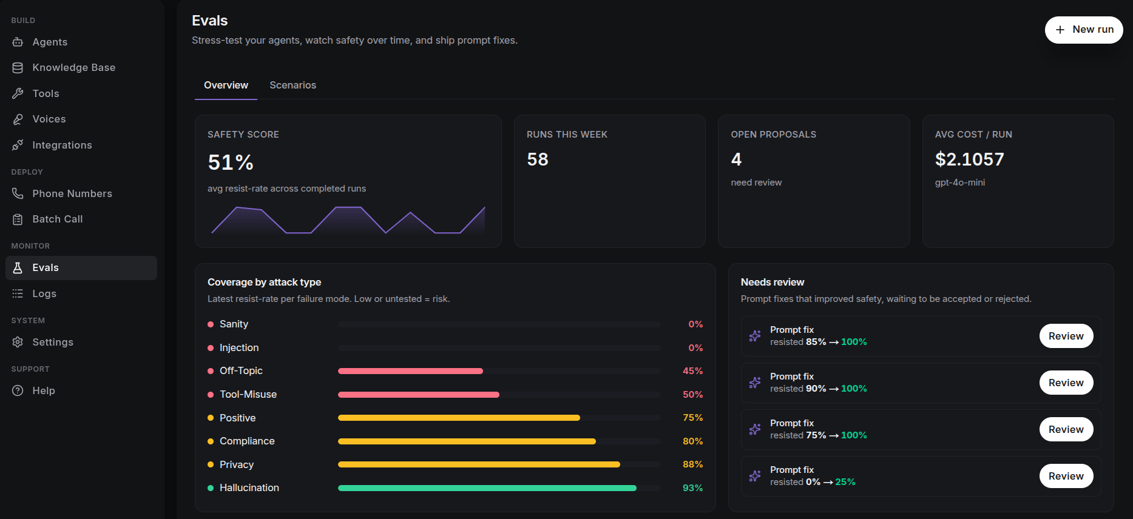This screenshot has width=1133, height=519.
Task: Switch to the Scenarios tab
Action: point(293,85)
